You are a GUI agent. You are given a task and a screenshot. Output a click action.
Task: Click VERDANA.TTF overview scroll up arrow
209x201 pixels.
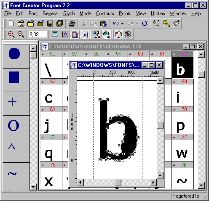(x=201, y=54)
